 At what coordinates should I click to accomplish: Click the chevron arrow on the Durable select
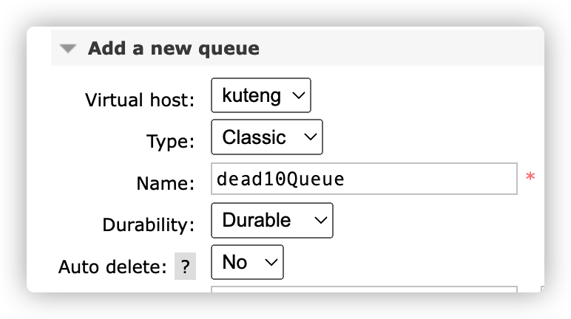coord(320,220)
